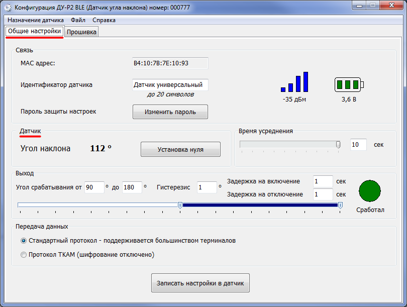Screen dimensions: 407x307
Task: Switch to the "Прошивка" tab
Action: click(x=81, y=32)
